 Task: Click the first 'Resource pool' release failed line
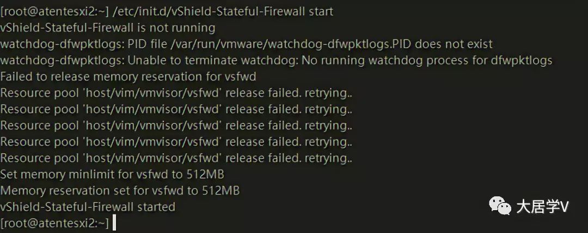coord(176,93)
